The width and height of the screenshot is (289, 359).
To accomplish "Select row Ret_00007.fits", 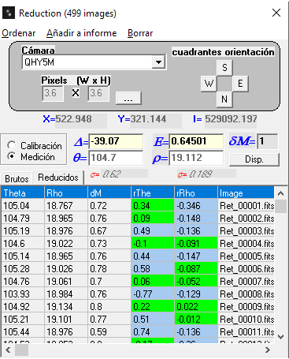I will click(138, 282).
